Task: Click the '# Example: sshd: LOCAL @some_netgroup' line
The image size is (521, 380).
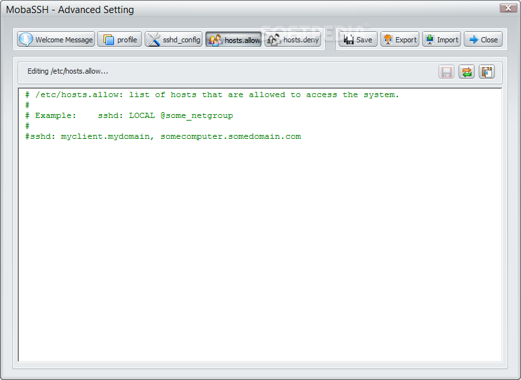Action: 129,116
